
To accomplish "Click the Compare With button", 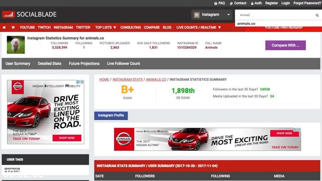I will [x=285, y=45].
